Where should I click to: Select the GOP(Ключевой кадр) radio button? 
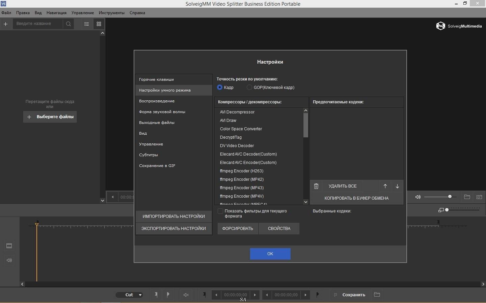pos(249,87)
